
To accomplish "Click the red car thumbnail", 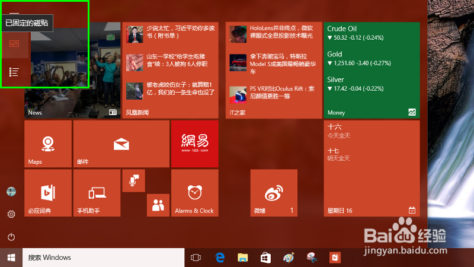I will [238, 62].
